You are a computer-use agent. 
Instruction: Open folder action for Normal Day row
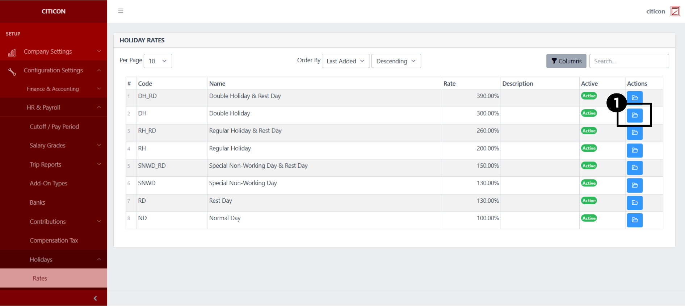[x=634, y=220]
